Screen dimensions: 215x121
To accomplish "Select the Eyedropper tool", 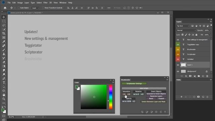I will click(x=4, y=42).
